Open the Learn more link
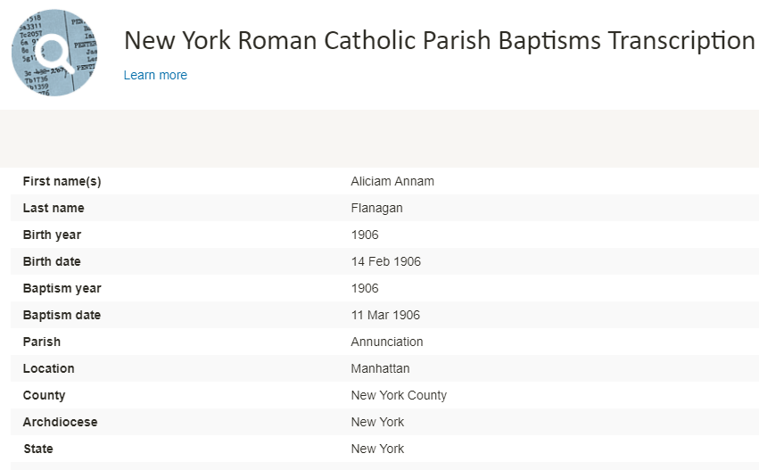 pyautogui.click(x=155, y=75)
